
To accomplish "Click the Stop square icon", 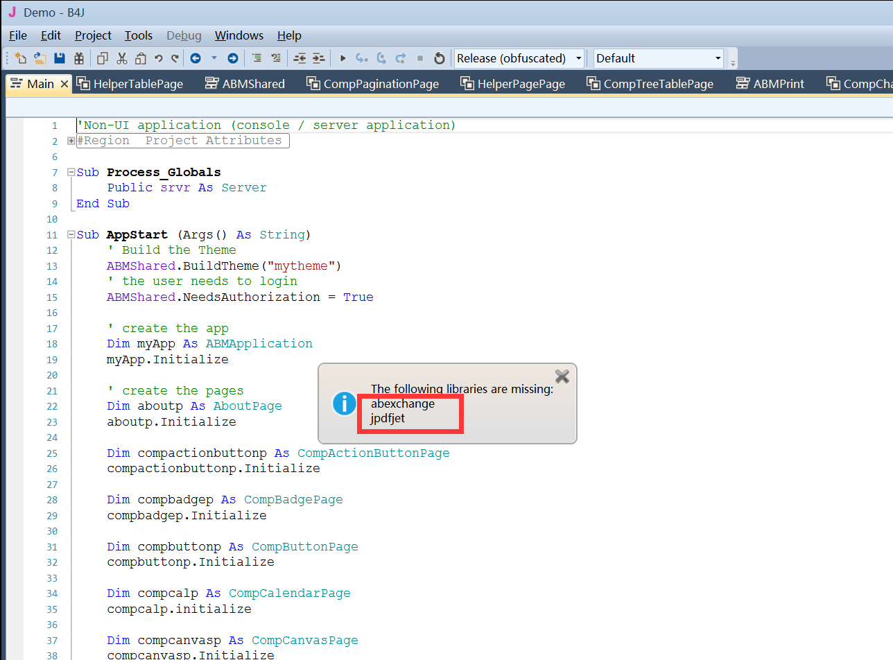I will point(420,58).
